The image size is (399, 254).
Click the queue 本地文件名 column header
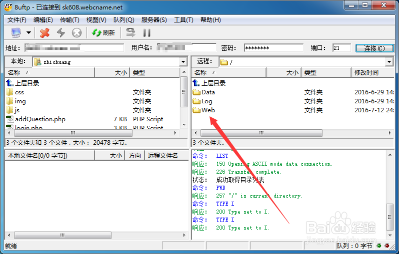click(x=50, y=156)
